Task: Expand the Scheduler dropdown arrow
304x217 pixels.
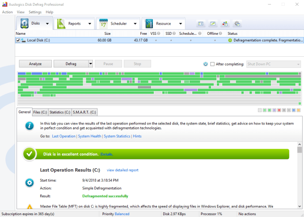Action: [x=135, y=24]
